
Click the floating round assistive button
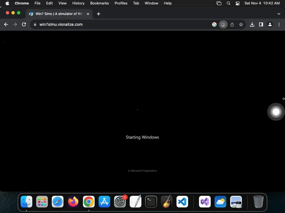(x=276, y=112)
